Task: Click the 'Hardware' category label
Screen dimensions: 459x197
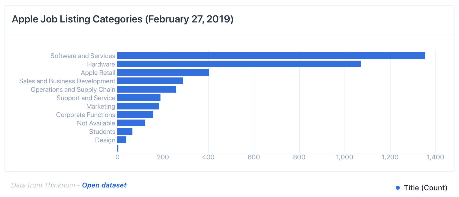Action: [x=101, y=64]
